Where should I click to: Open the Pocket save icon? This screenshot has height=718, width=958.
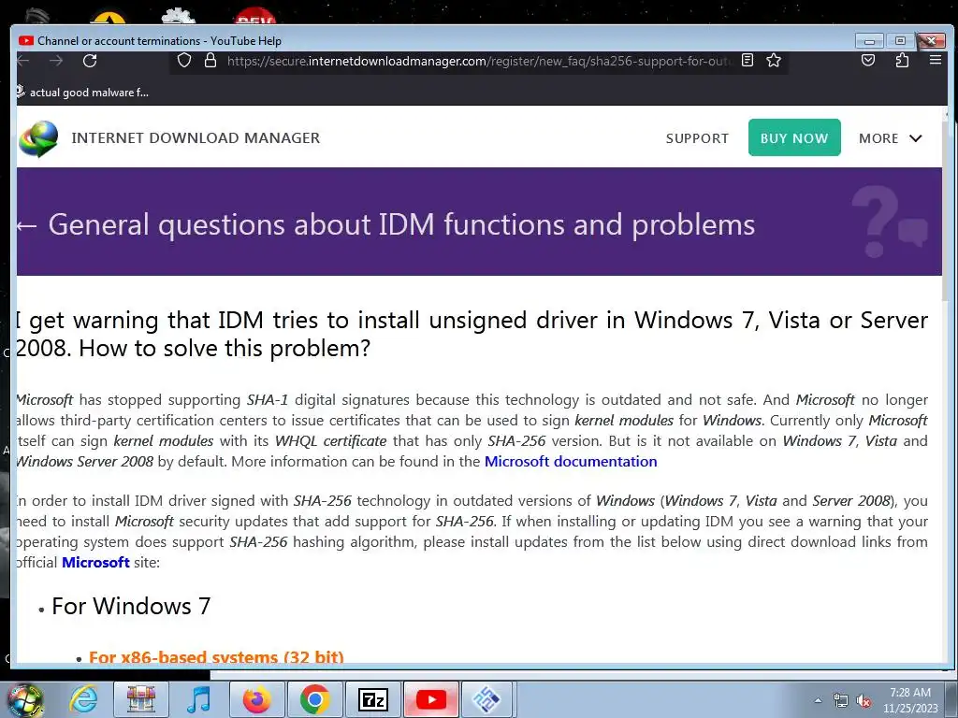tap(868, 60)
